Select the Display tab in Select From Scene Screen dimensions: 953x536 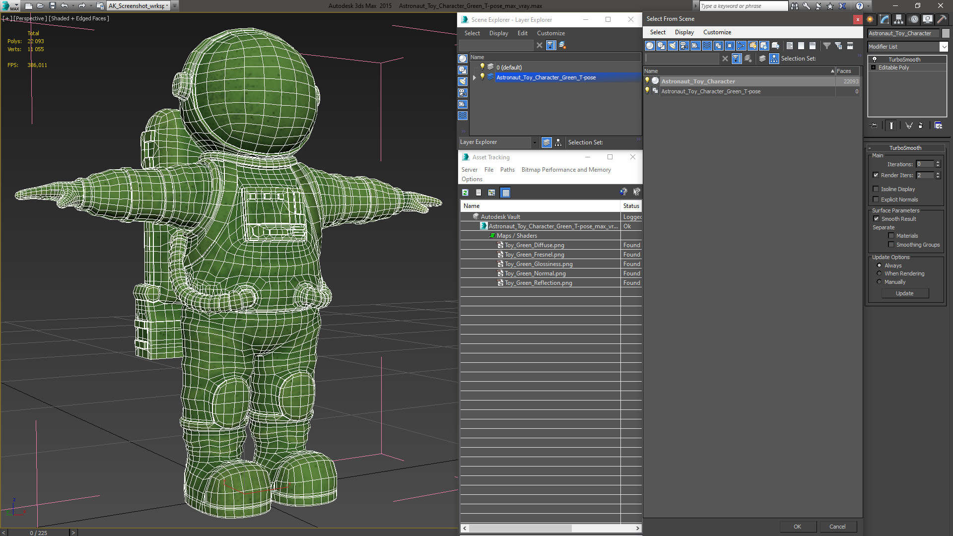pos(683,31)
